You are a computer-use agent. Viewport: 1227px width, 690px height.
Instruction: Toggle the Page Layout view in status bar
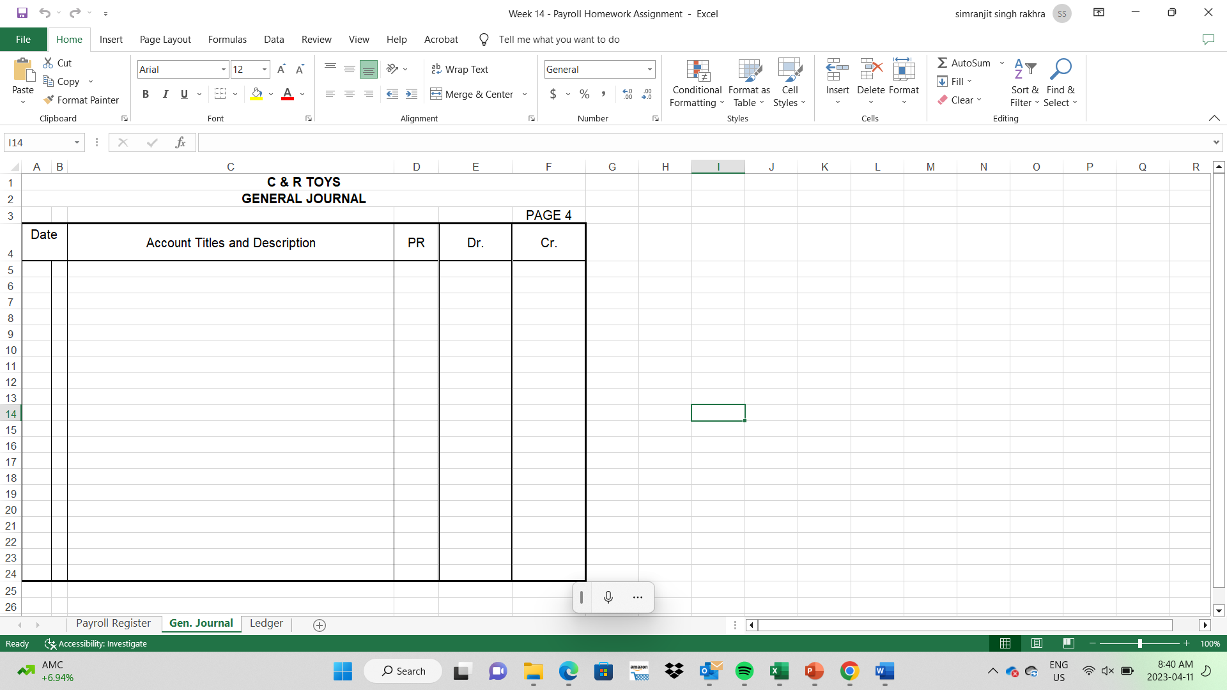pos(1037,643)
